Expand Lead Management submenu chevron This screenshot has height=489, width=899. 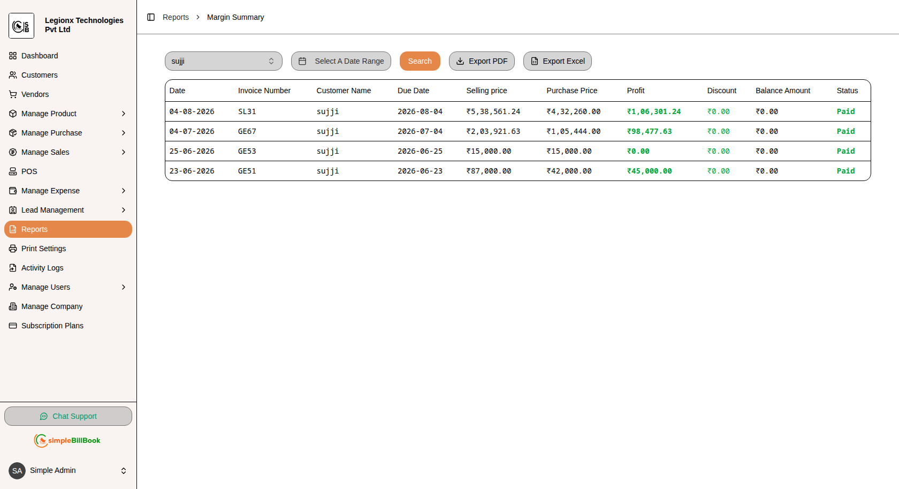(124, 210)
